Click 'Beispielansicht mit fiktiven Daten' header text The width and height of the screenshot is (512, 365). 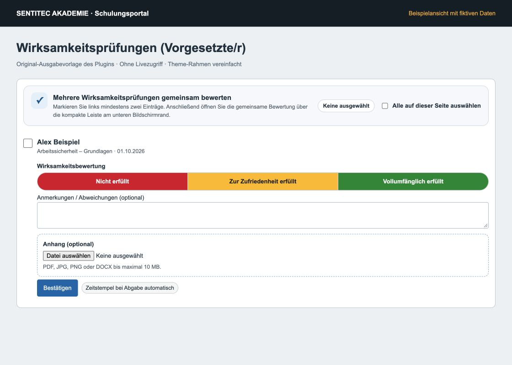click(452, 13)
